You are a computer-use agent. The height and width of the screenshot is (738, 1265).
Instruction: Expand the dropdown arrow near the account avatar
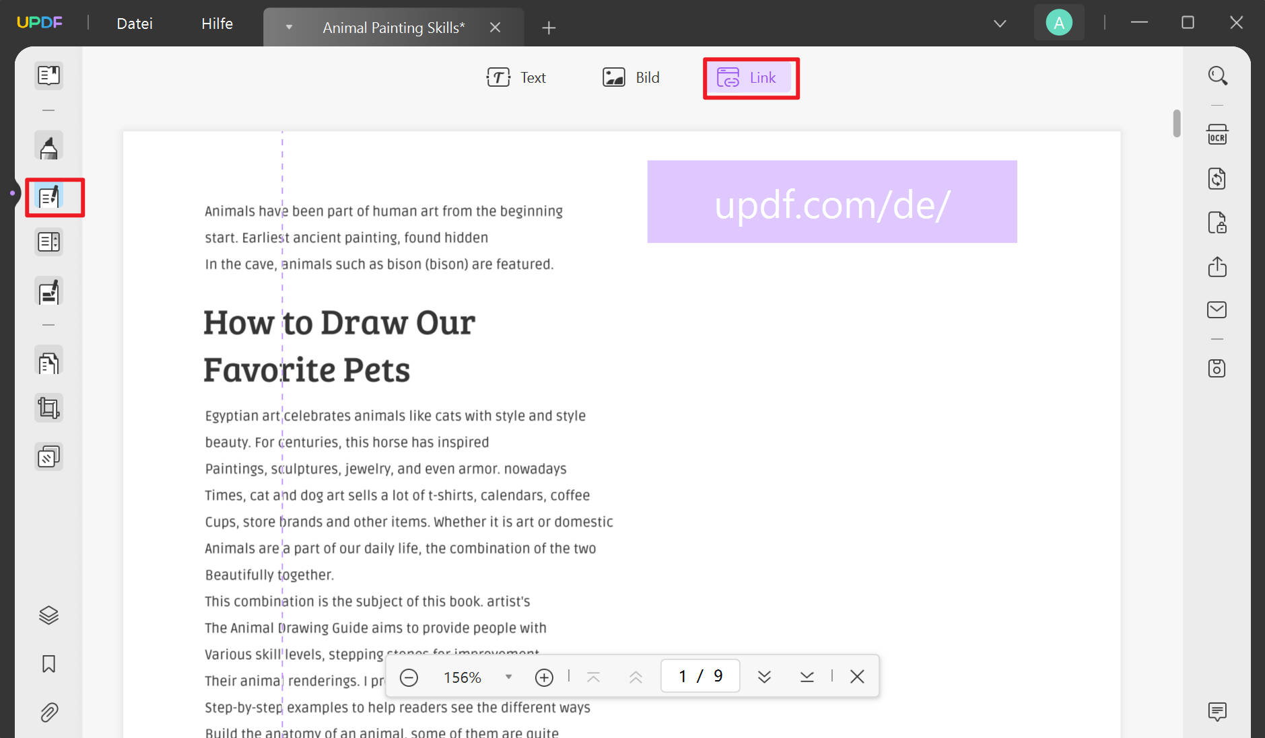coord(999,23)
